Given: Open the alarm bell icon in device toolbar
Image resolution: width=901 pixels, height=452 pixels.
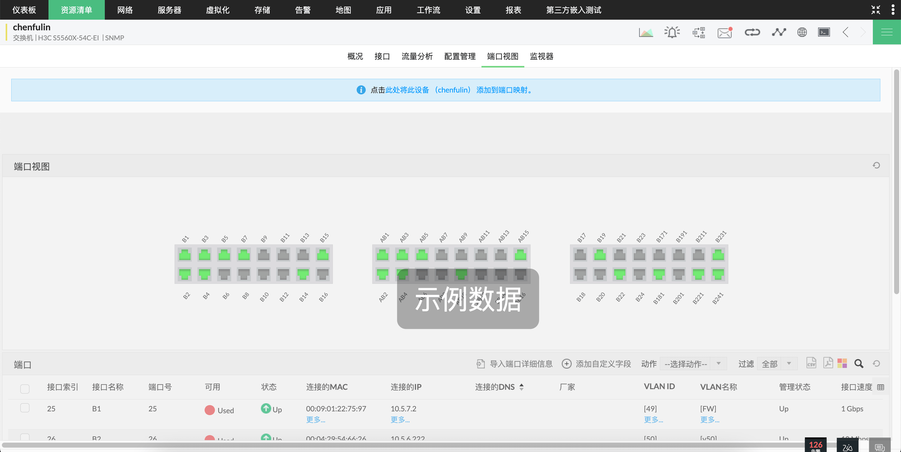Looking at the screenshot, I should (672, 32).
